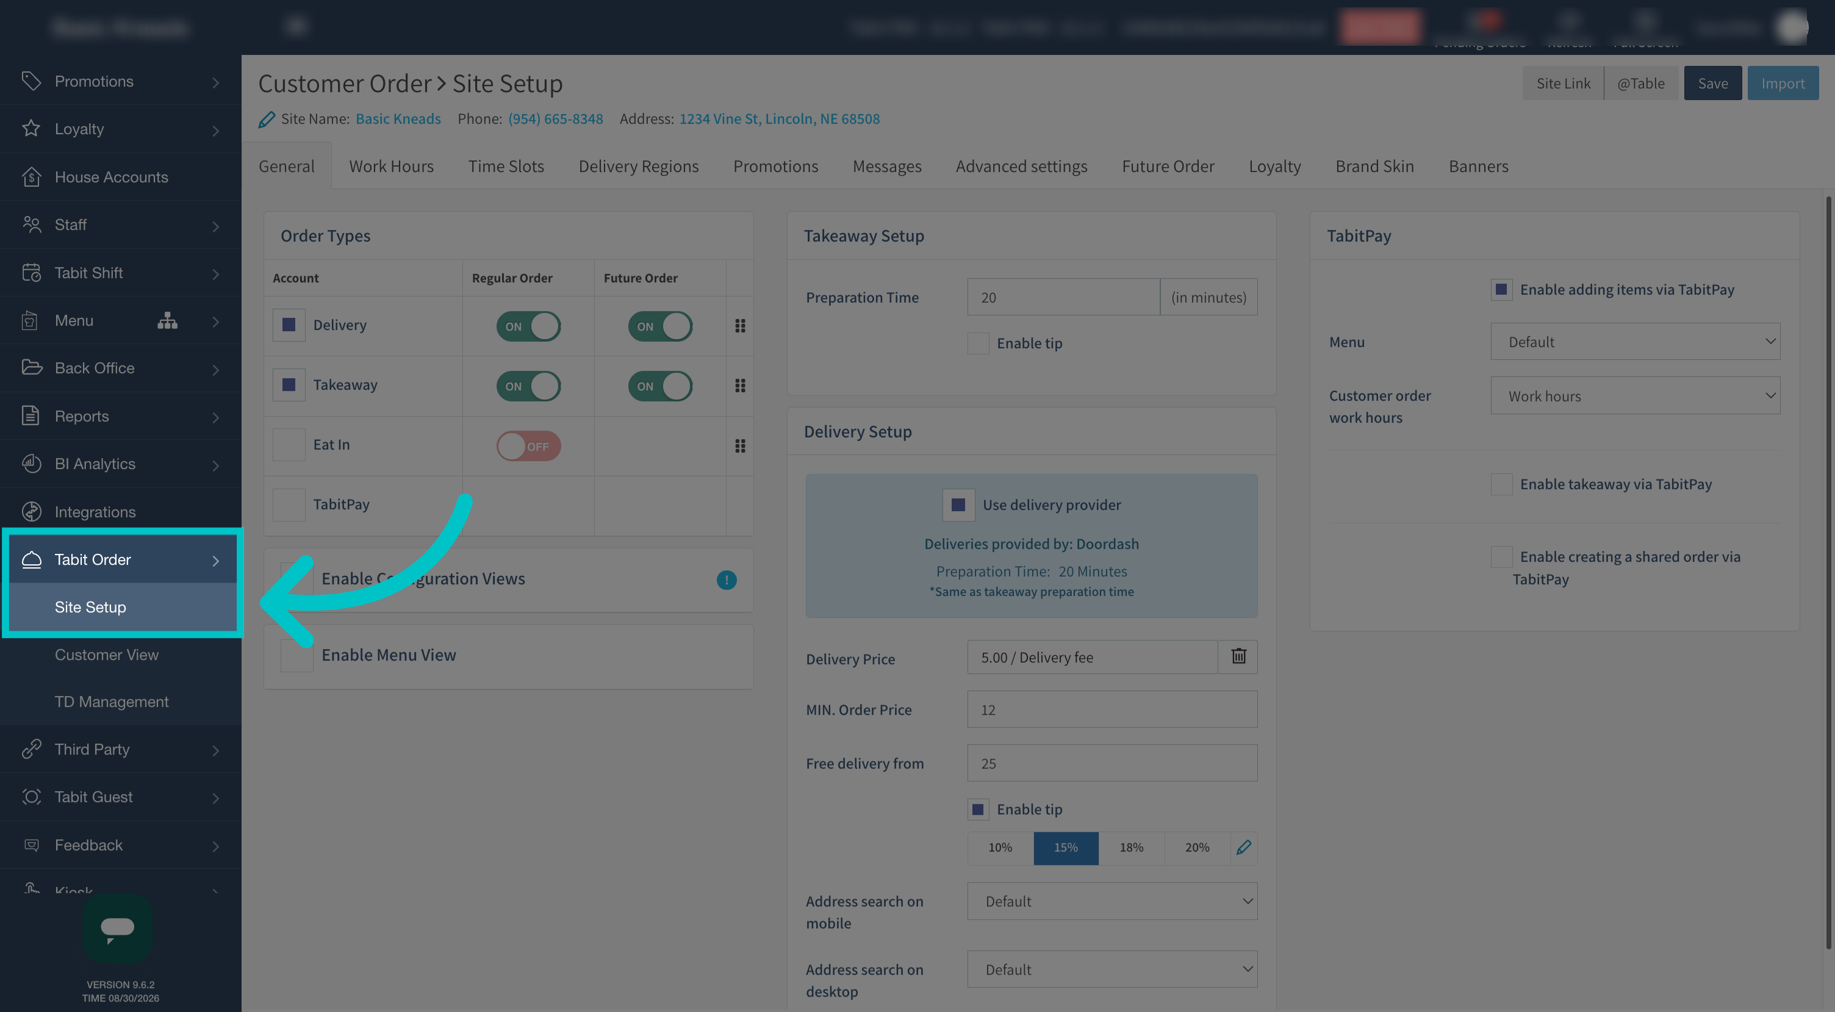Switch to the Work Hours tab

(x=391, y=166)
